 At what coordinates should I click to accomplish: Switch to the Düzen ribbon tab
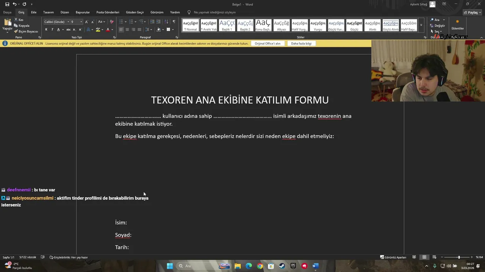click(65, 12)
